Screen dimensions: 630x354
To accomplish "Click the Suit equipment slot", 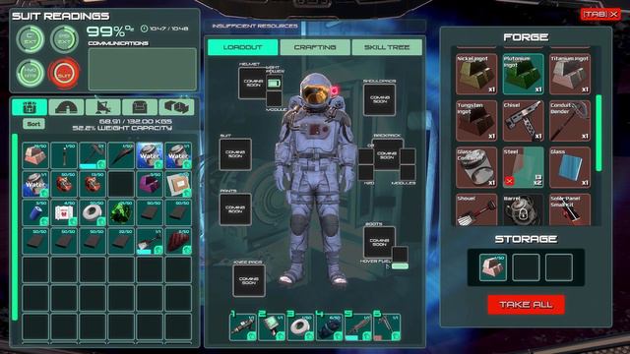I will coord(235,154).
